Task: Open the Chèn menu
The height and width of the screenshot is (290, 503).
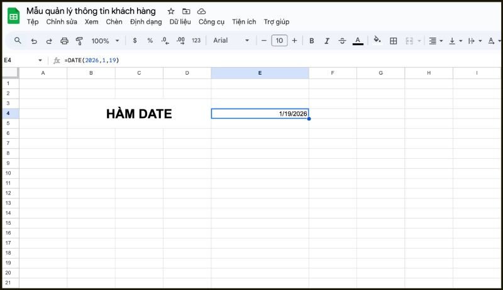Action: pyautogui.click(x=114, y=22)
